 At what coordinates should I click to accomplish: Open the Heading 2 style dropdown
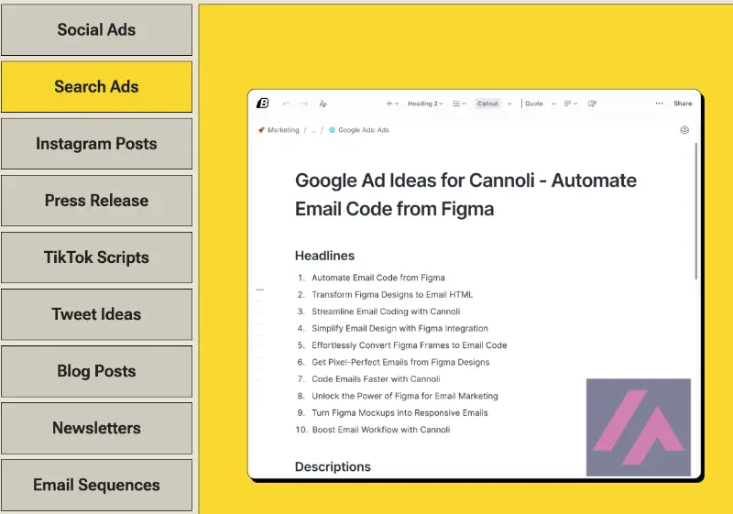(x=425, y=104)
